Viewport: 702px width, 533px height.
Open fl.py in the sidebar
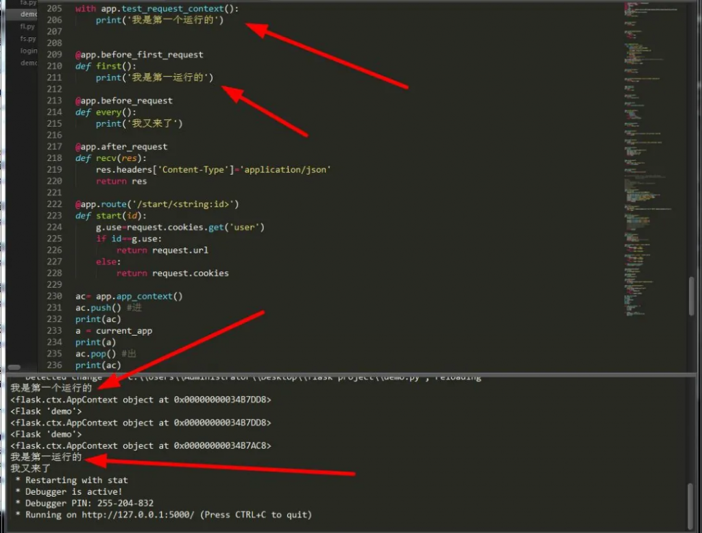(27, 26)
